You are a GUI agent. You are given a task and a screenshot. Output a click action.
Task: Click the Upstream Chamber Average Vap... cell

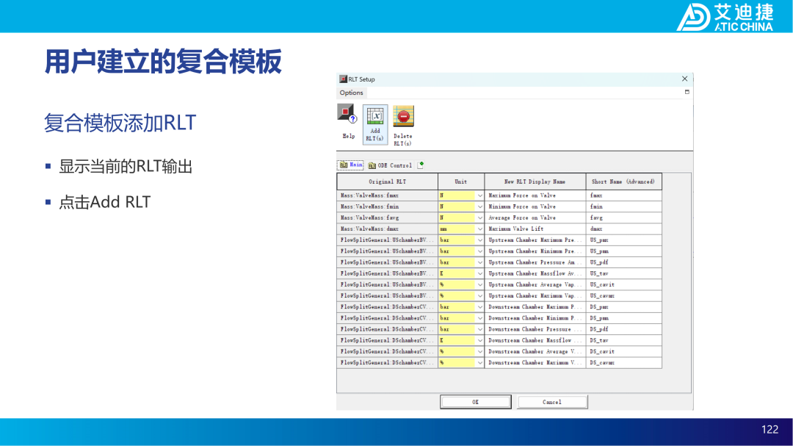click(x=535, y=284)
